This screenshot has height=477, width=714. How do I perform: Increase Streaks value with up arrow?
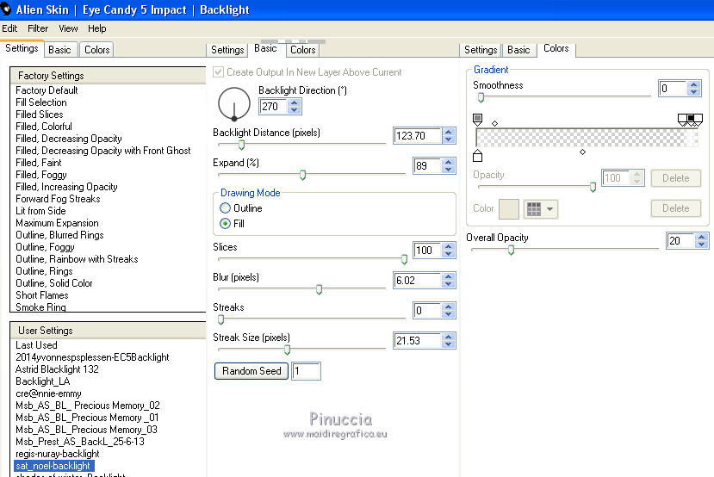[449, 307]
